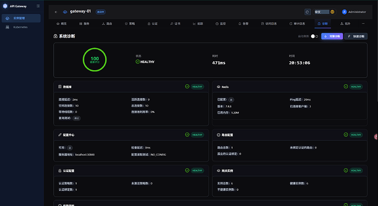Viewport: 378px width, 206px height.
Task: Open the Administrator account menu
Action: (354, 12)
